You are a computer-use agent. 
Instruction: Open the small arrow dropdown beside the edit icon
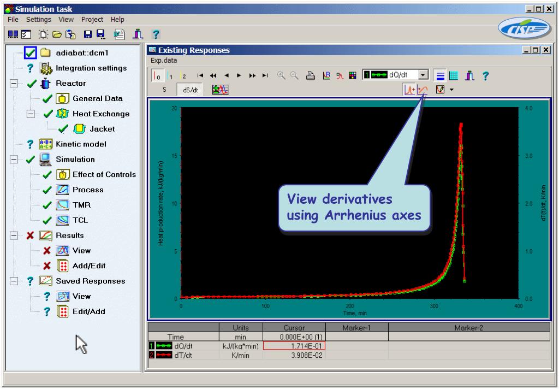[451, 90]
